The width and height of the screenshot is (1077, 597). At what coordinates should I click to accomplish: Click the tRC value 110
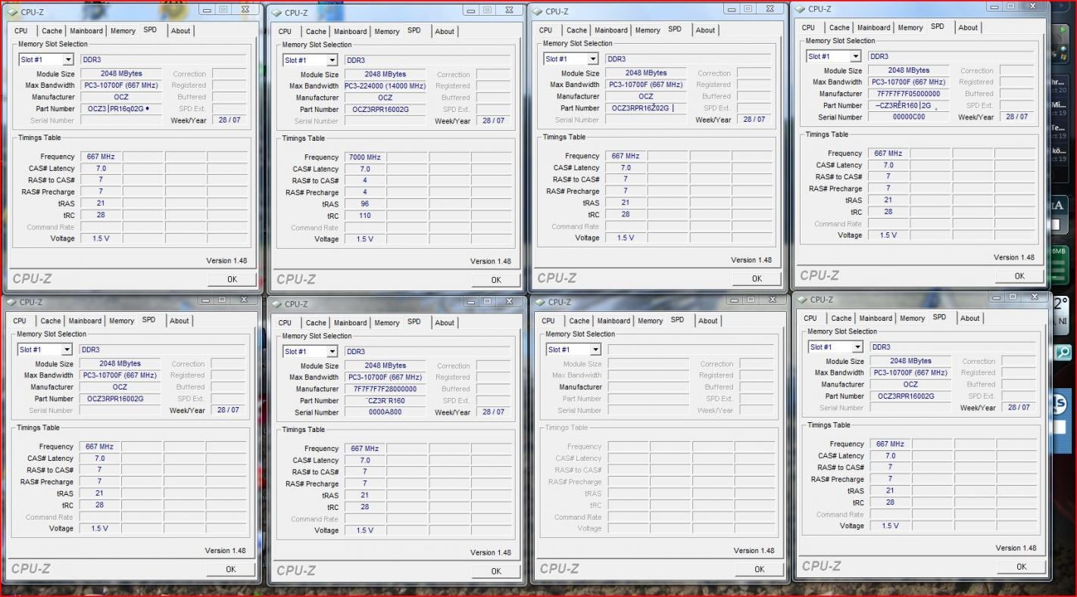click(365, 216)
